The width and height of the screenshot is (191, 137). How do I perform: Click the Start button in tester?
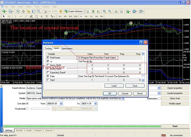(x=175, y=126)
